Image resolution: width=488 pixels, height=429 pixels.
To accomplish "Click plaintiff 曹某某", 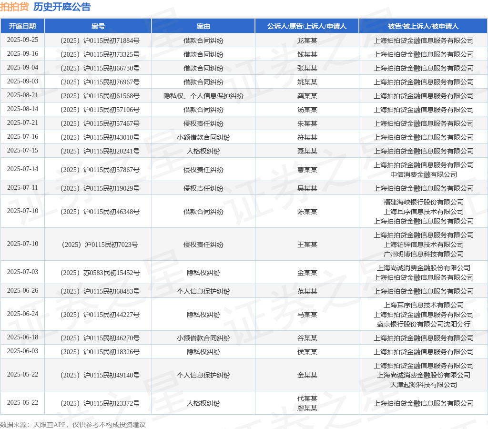I will (x=307, y=170).
